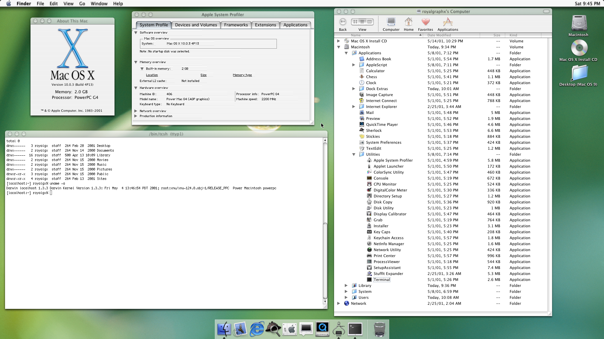Sort Finder list by Kind column
Viewport: 604px width, 339px height.
coord(523,35)
